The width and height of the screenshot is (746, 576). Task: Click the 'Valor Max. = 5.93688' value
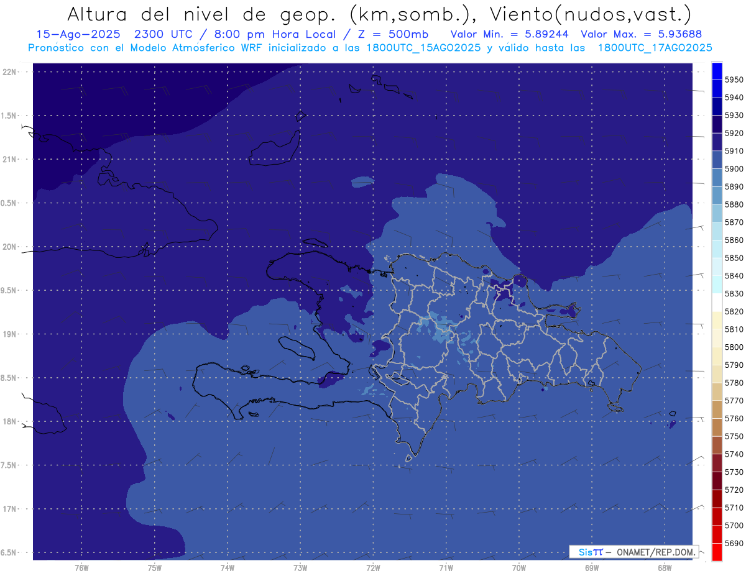tap(642, 35)
